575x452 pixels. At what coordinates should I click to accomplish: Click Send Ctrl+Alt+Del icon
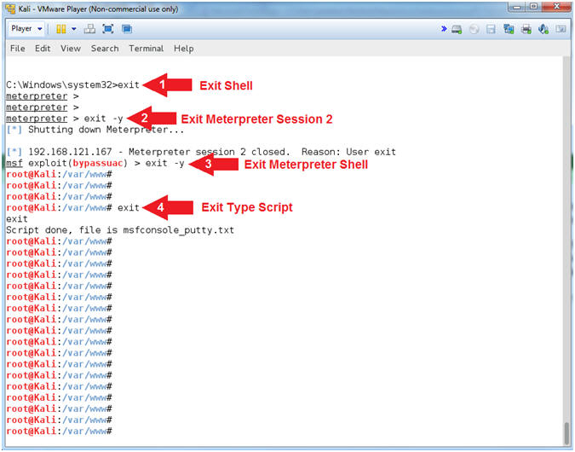coord(89,29)
